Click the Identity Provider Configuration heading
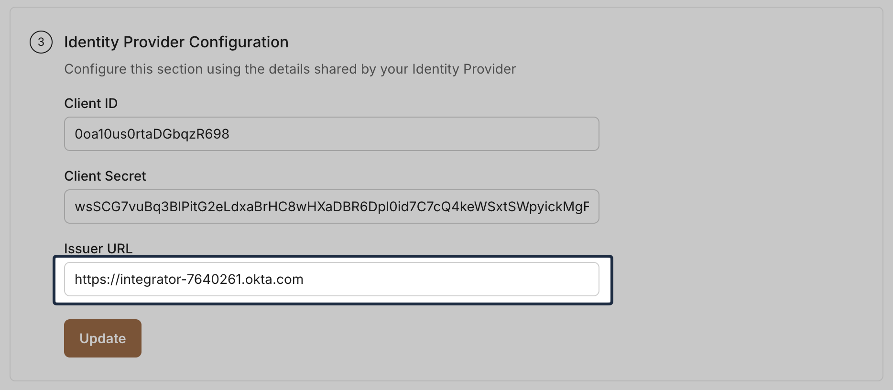Viewport: 893px width, 390px height. [x=176, y=42]
